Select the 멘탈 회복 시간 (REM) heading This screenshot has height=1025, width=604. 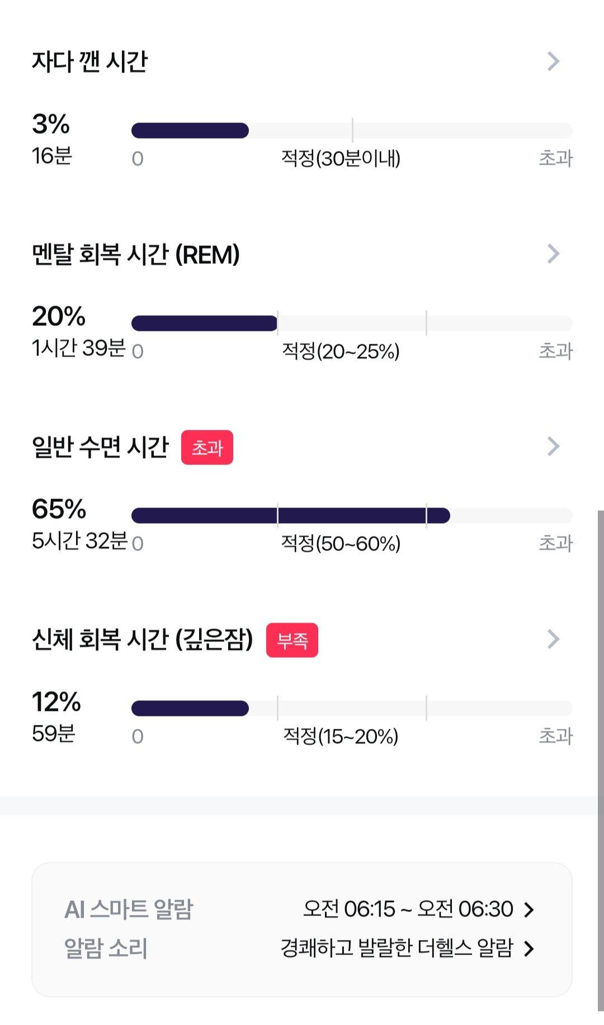click(x=136, y=254)
